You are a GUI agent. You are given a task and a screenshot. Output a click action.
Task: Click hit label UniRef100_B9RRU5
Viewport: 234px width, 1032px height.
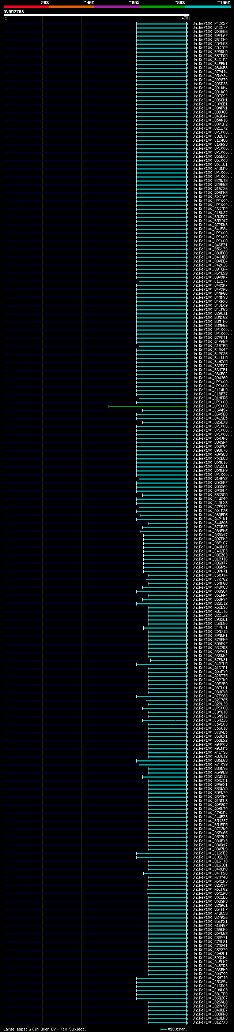coord(210,52)
